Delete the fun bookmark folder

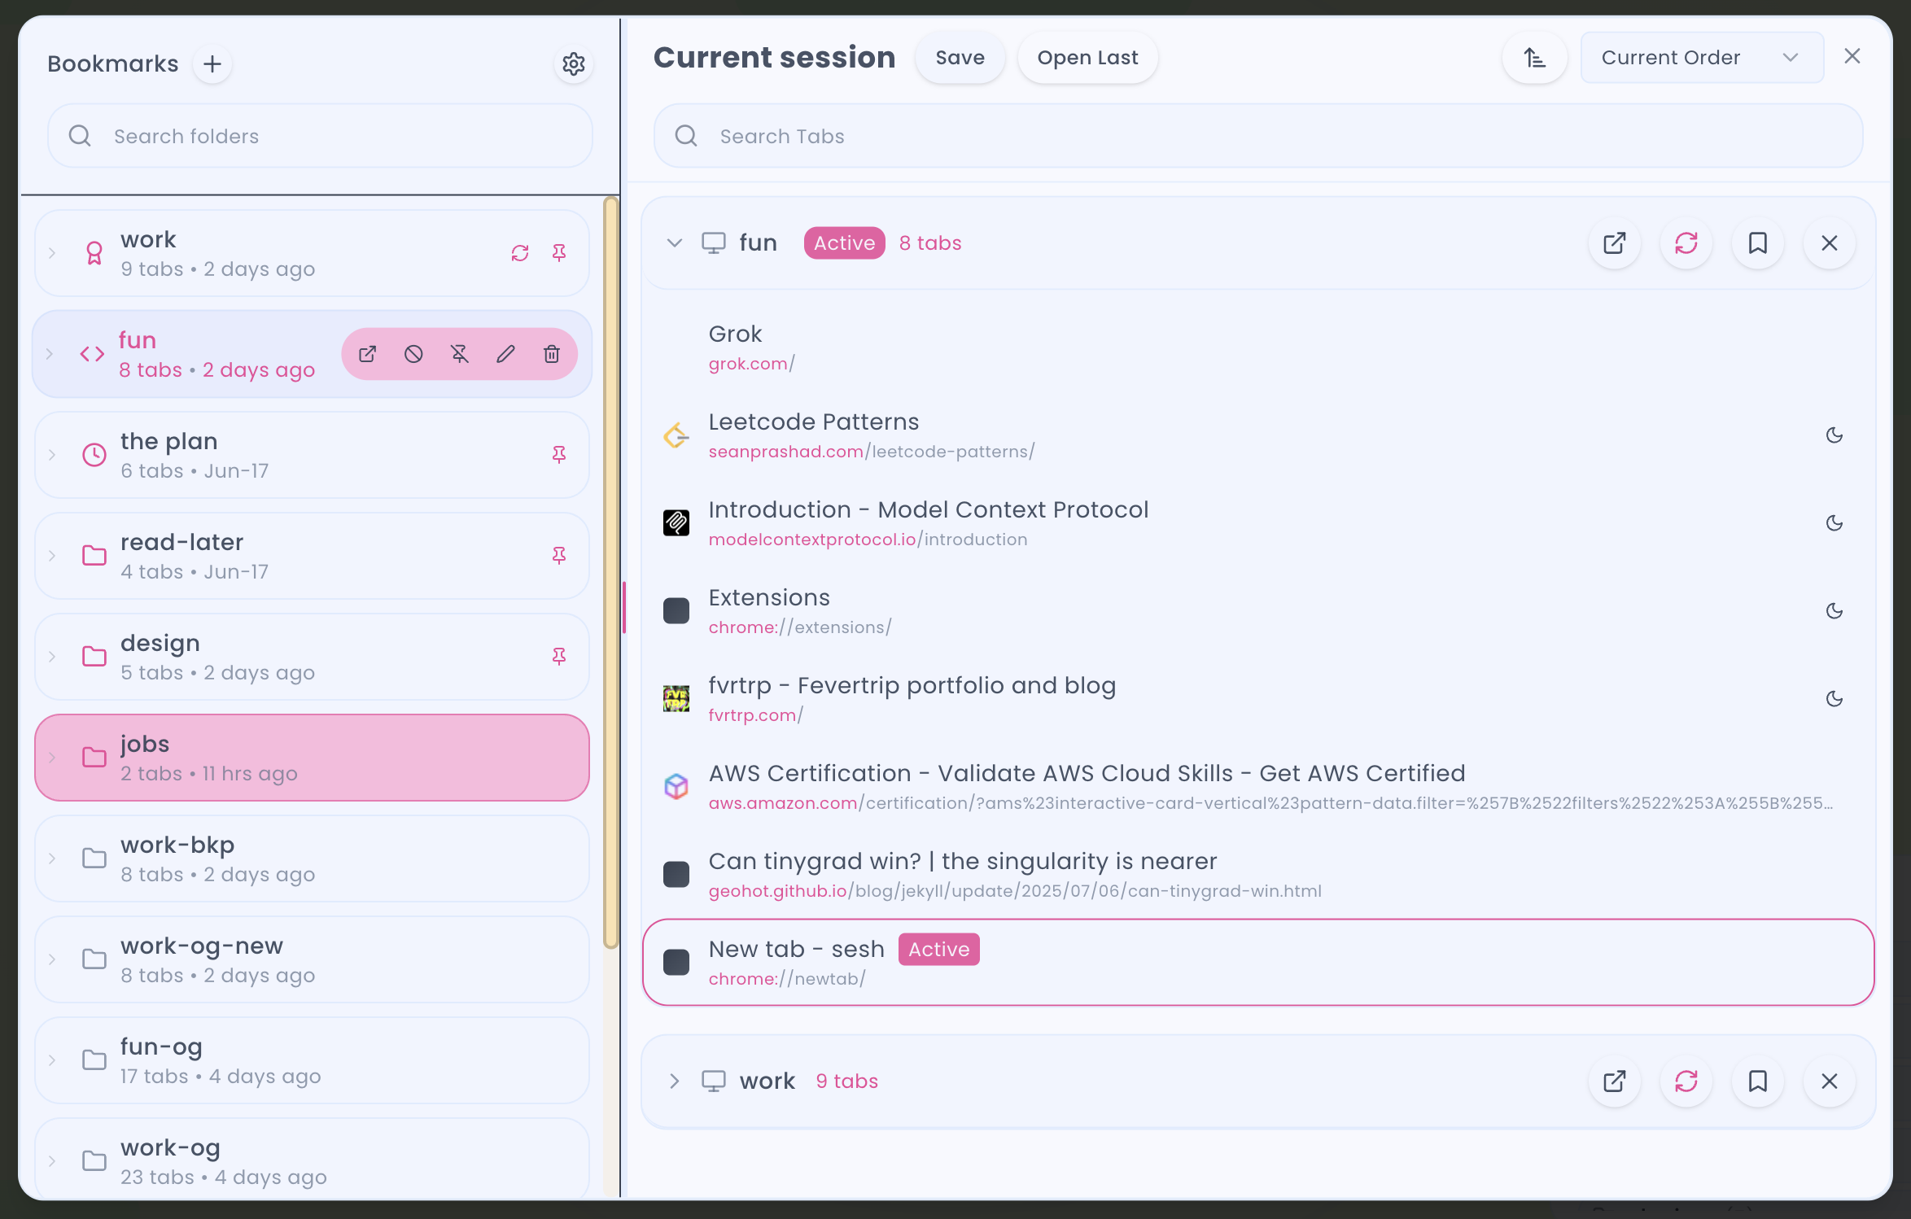(x=552, y=354)
